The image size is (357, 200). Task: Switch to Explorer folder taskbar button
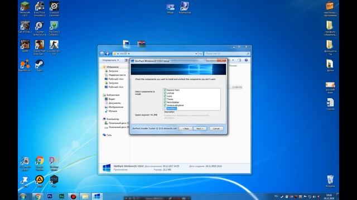pos(85,196)
